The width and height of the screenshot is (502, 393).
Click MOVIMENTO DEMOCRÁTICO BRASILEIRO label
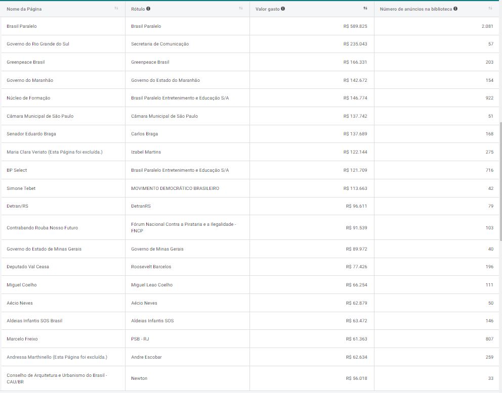(x=175, y=188)
